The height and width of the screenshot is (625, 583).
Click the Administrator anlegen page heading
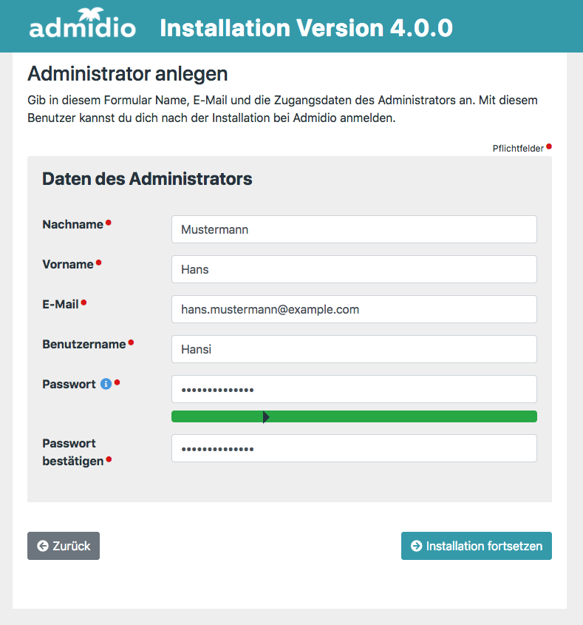coord(127,74)
